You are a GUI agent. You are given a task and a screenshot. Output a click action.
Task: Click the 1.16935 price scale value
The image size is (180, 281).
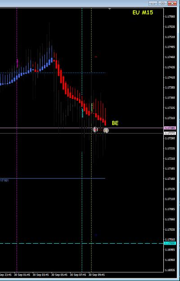(x=170, y=270)
